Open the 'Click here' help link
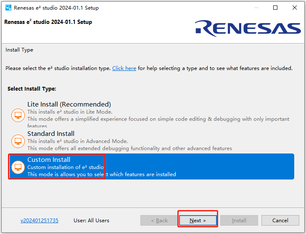 click(x=124, y=68)
